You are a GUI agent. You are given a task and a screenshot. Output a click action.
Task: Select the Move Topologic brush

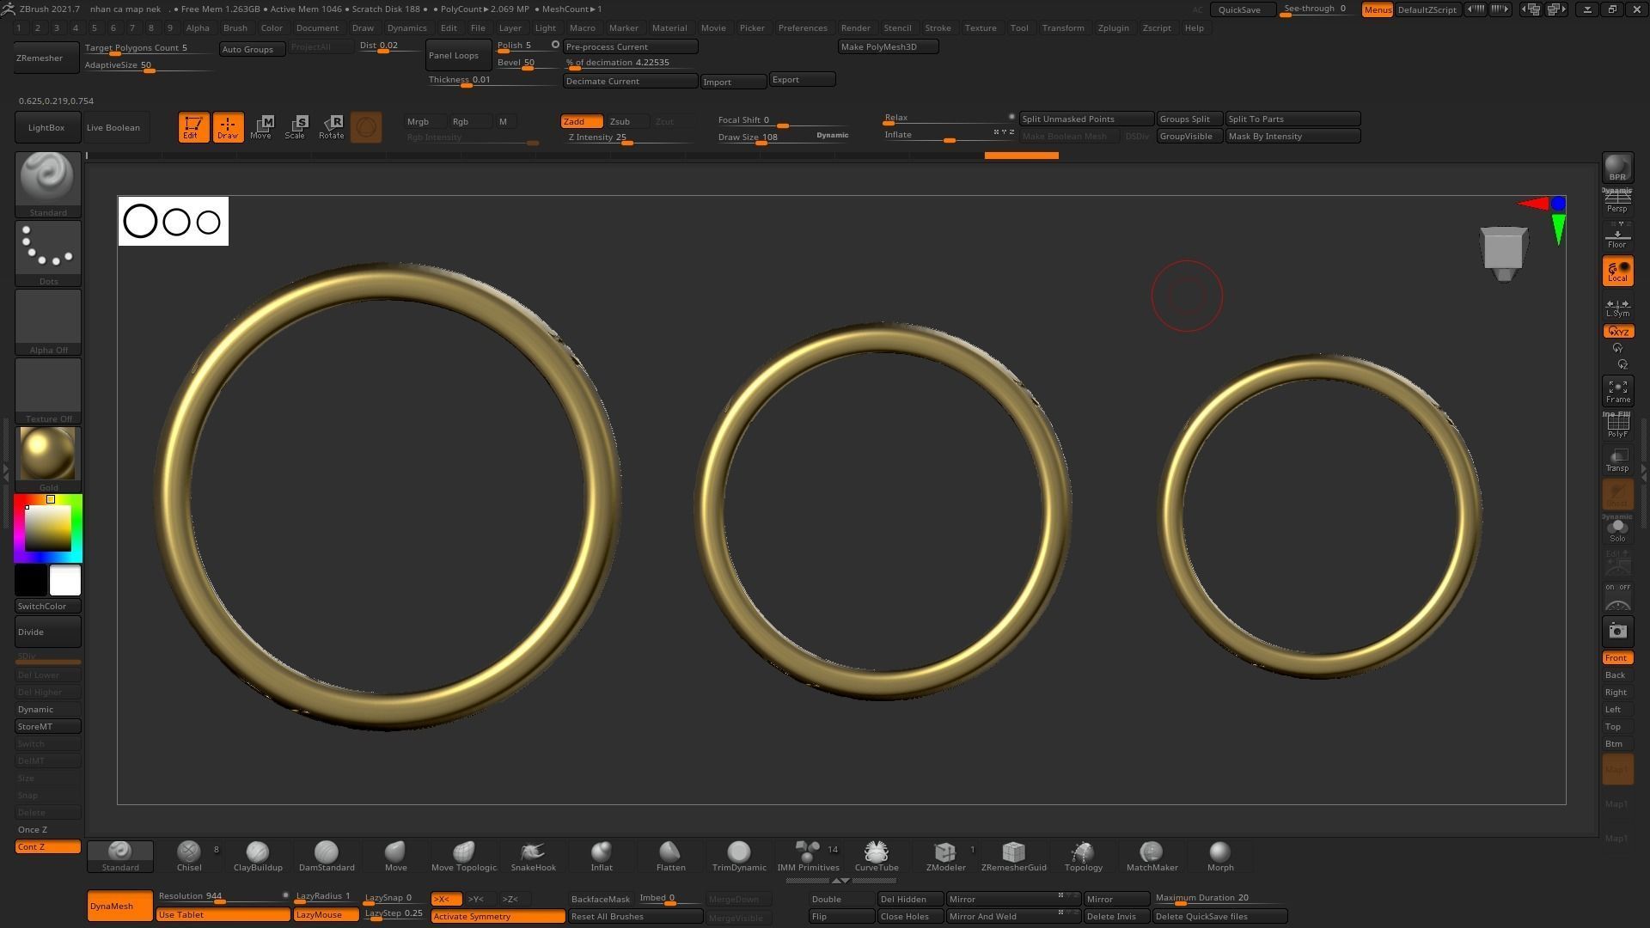(x=464, y=856)
